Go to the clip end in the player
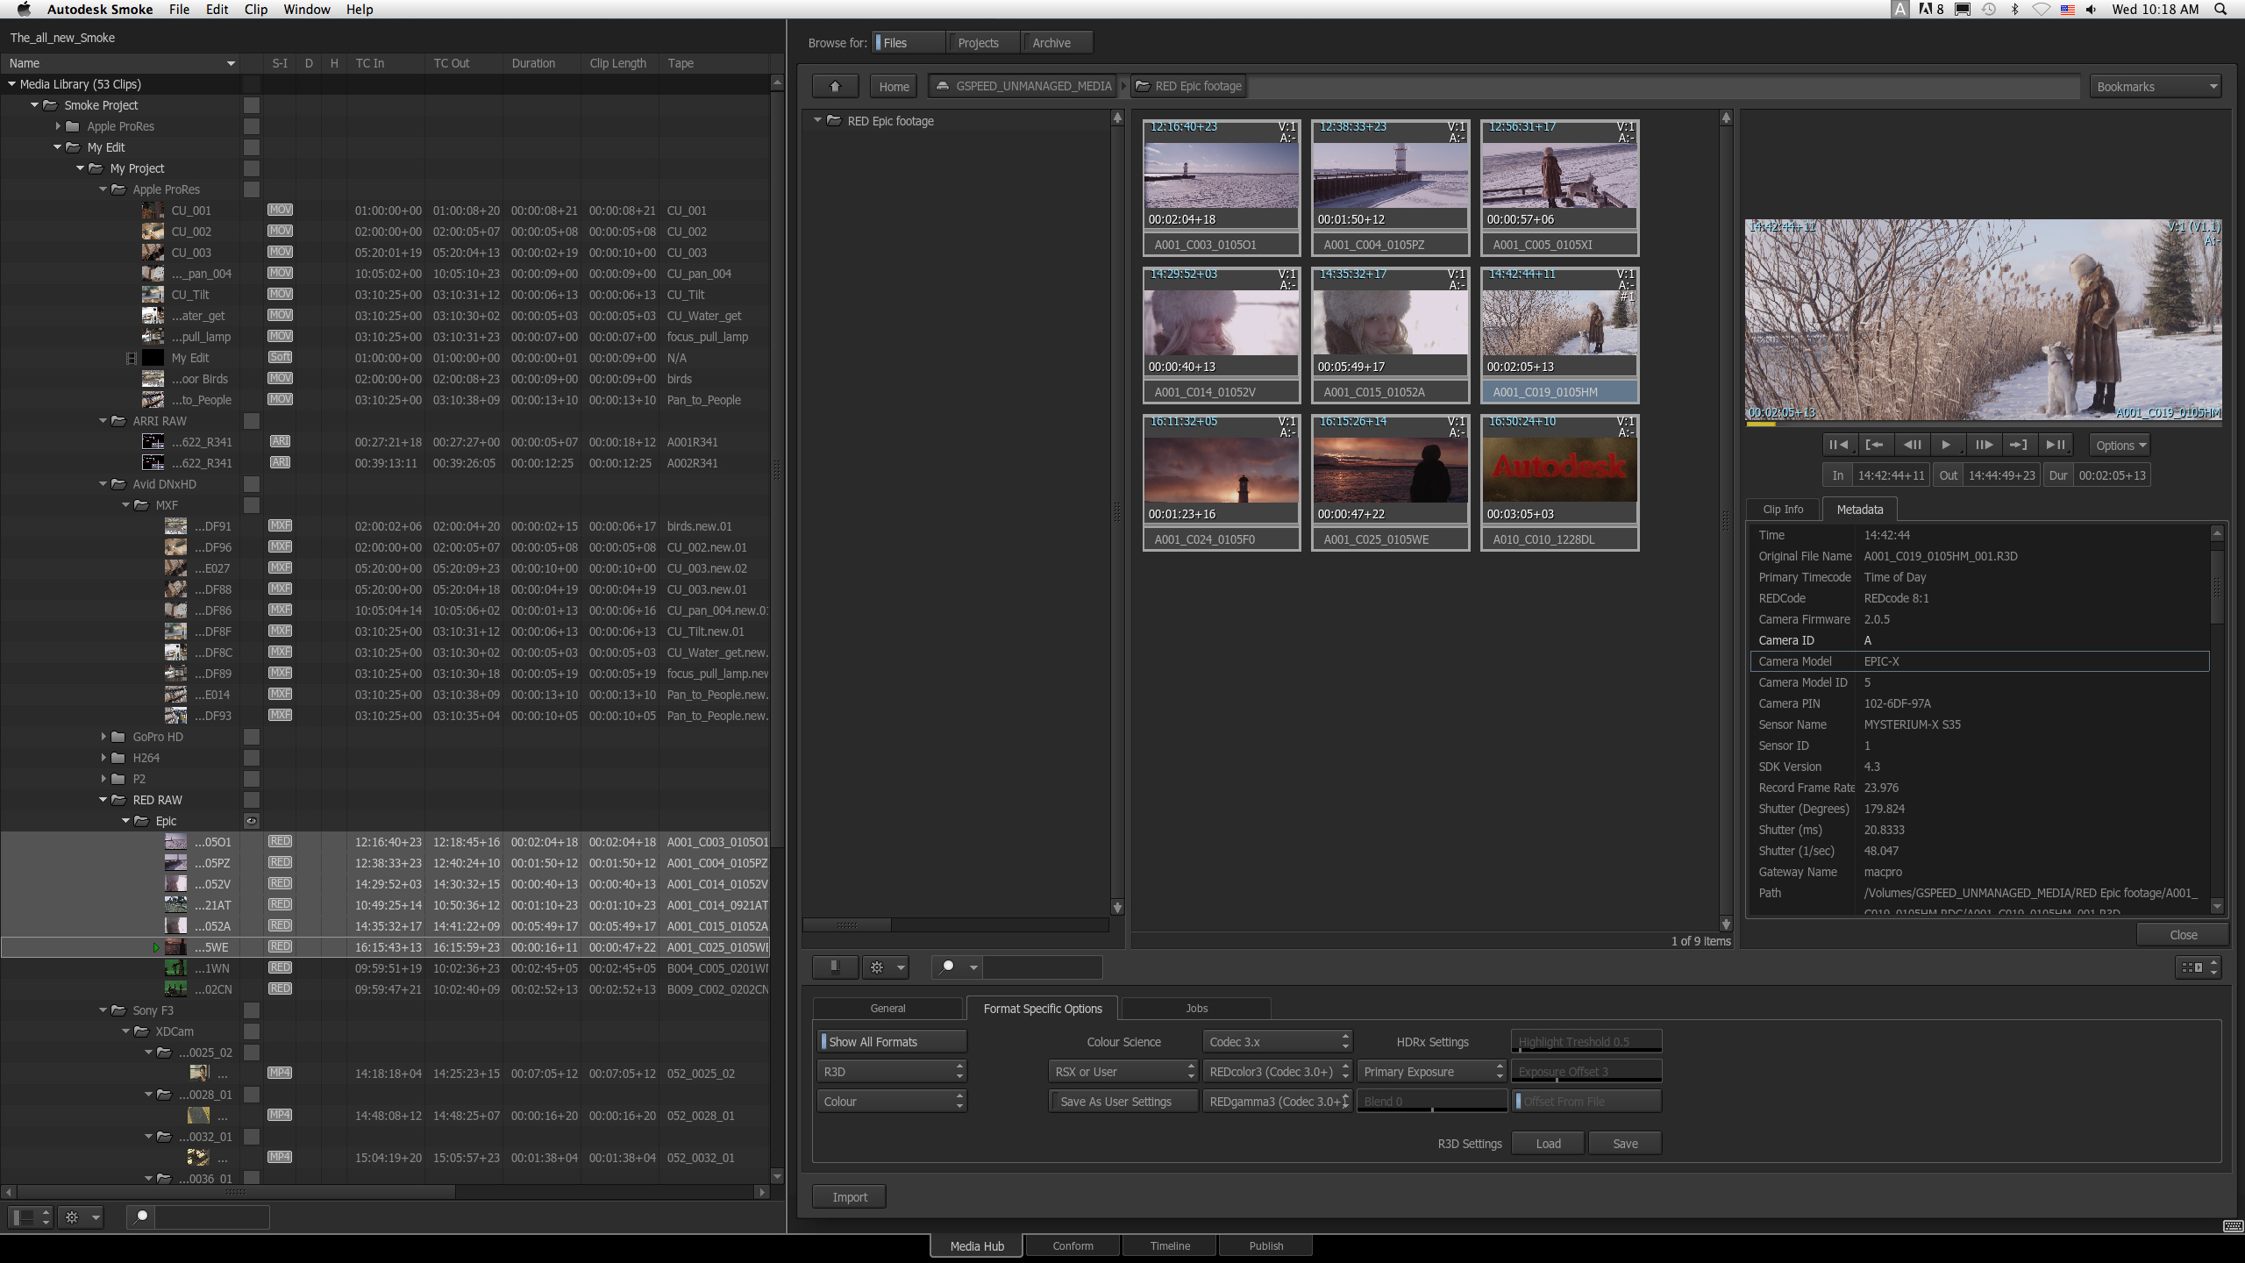 [x=2055, y=445]
